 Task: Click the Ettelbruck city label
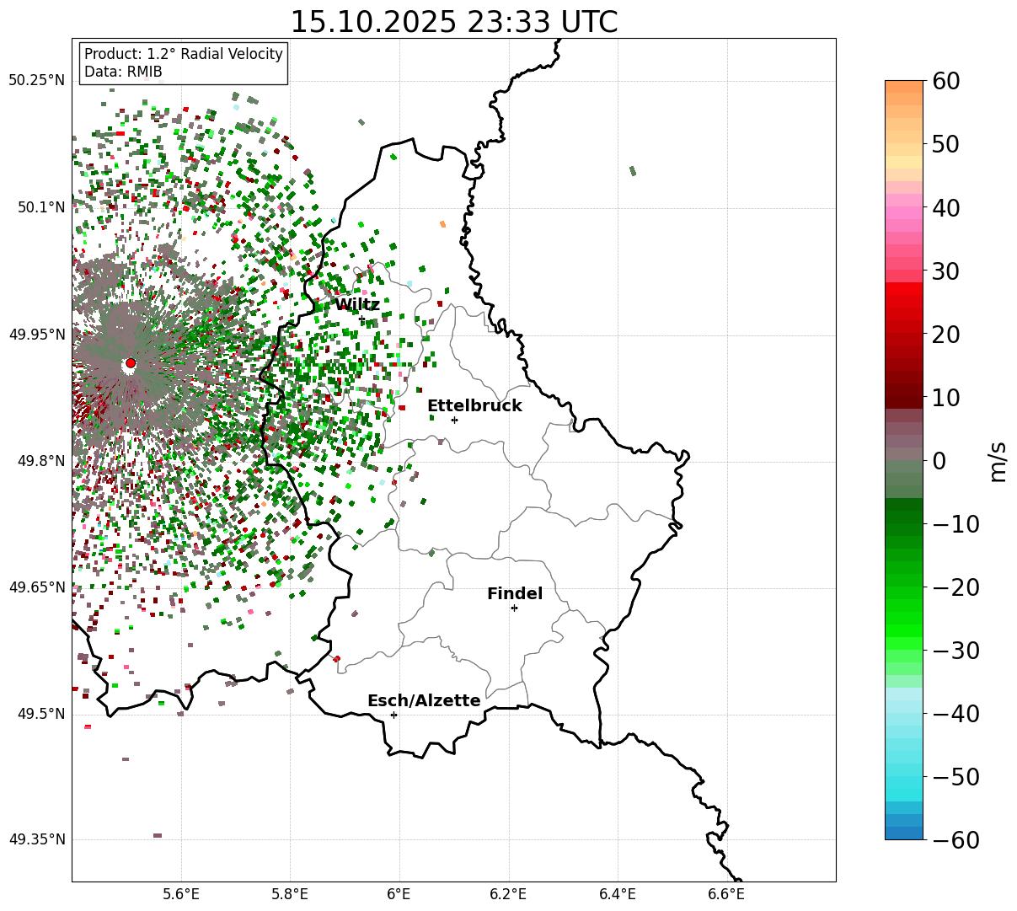coord(474,406)
